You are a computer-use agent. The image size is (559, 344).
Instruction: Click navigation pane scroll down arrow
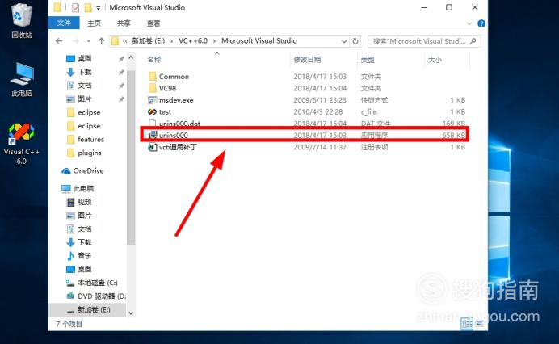[x=131, y=313]
